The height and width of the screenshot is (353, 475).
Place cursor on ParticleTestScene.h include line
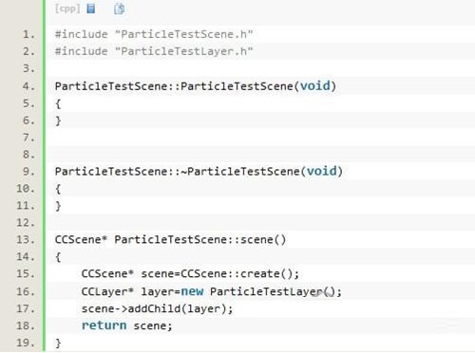(x=154, y=34)
